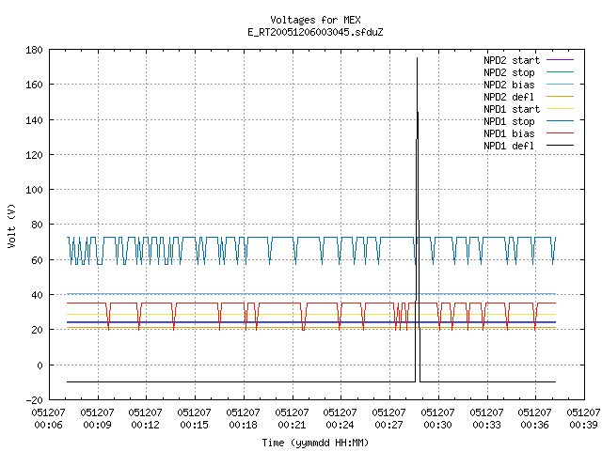Click the 'NPD2 start' legend label
Screen dimensions: 602x451
(512, 60)
